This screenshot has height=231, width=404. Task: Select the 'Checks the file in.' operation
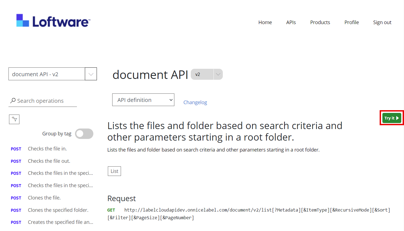tap(47, 149)
